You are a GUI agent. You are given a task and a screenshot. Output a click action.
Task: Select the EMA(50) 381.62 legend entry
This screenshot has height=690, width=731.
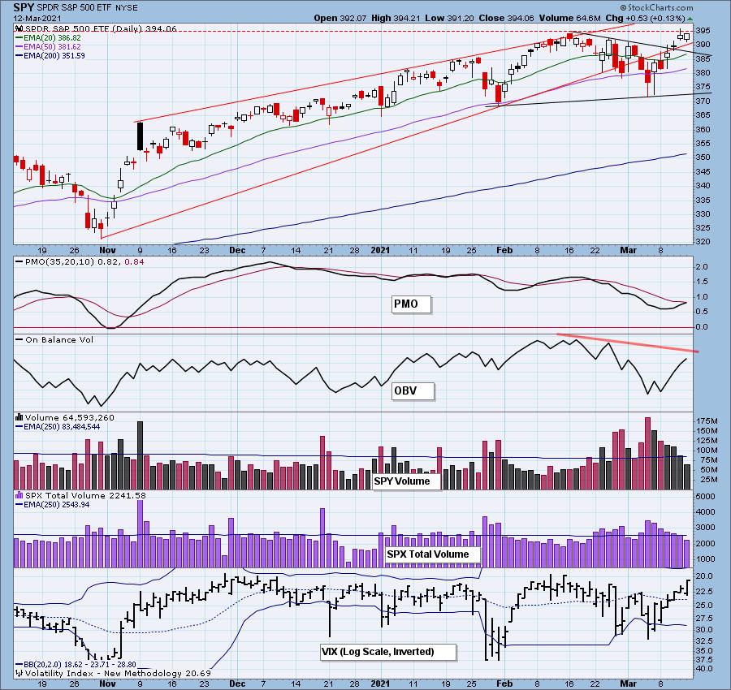point(48,46)
